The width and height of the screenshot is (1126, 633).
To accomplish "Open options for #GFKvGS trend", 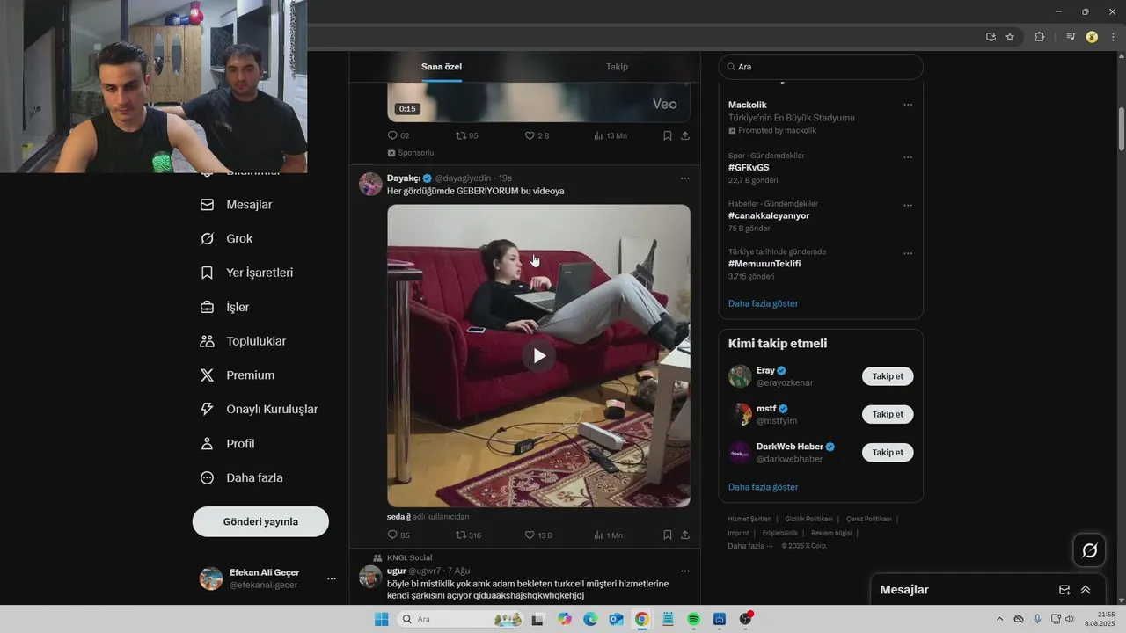I will coord(908,157).
